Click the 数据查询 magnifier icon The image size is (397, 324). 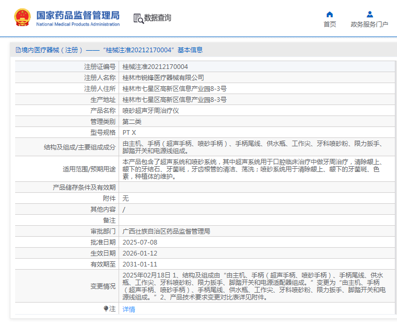pos(138,18)
